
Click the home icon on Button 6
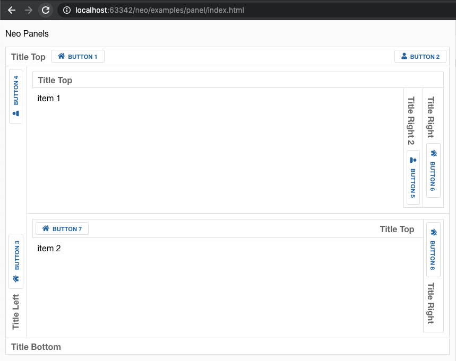point(433,153)
